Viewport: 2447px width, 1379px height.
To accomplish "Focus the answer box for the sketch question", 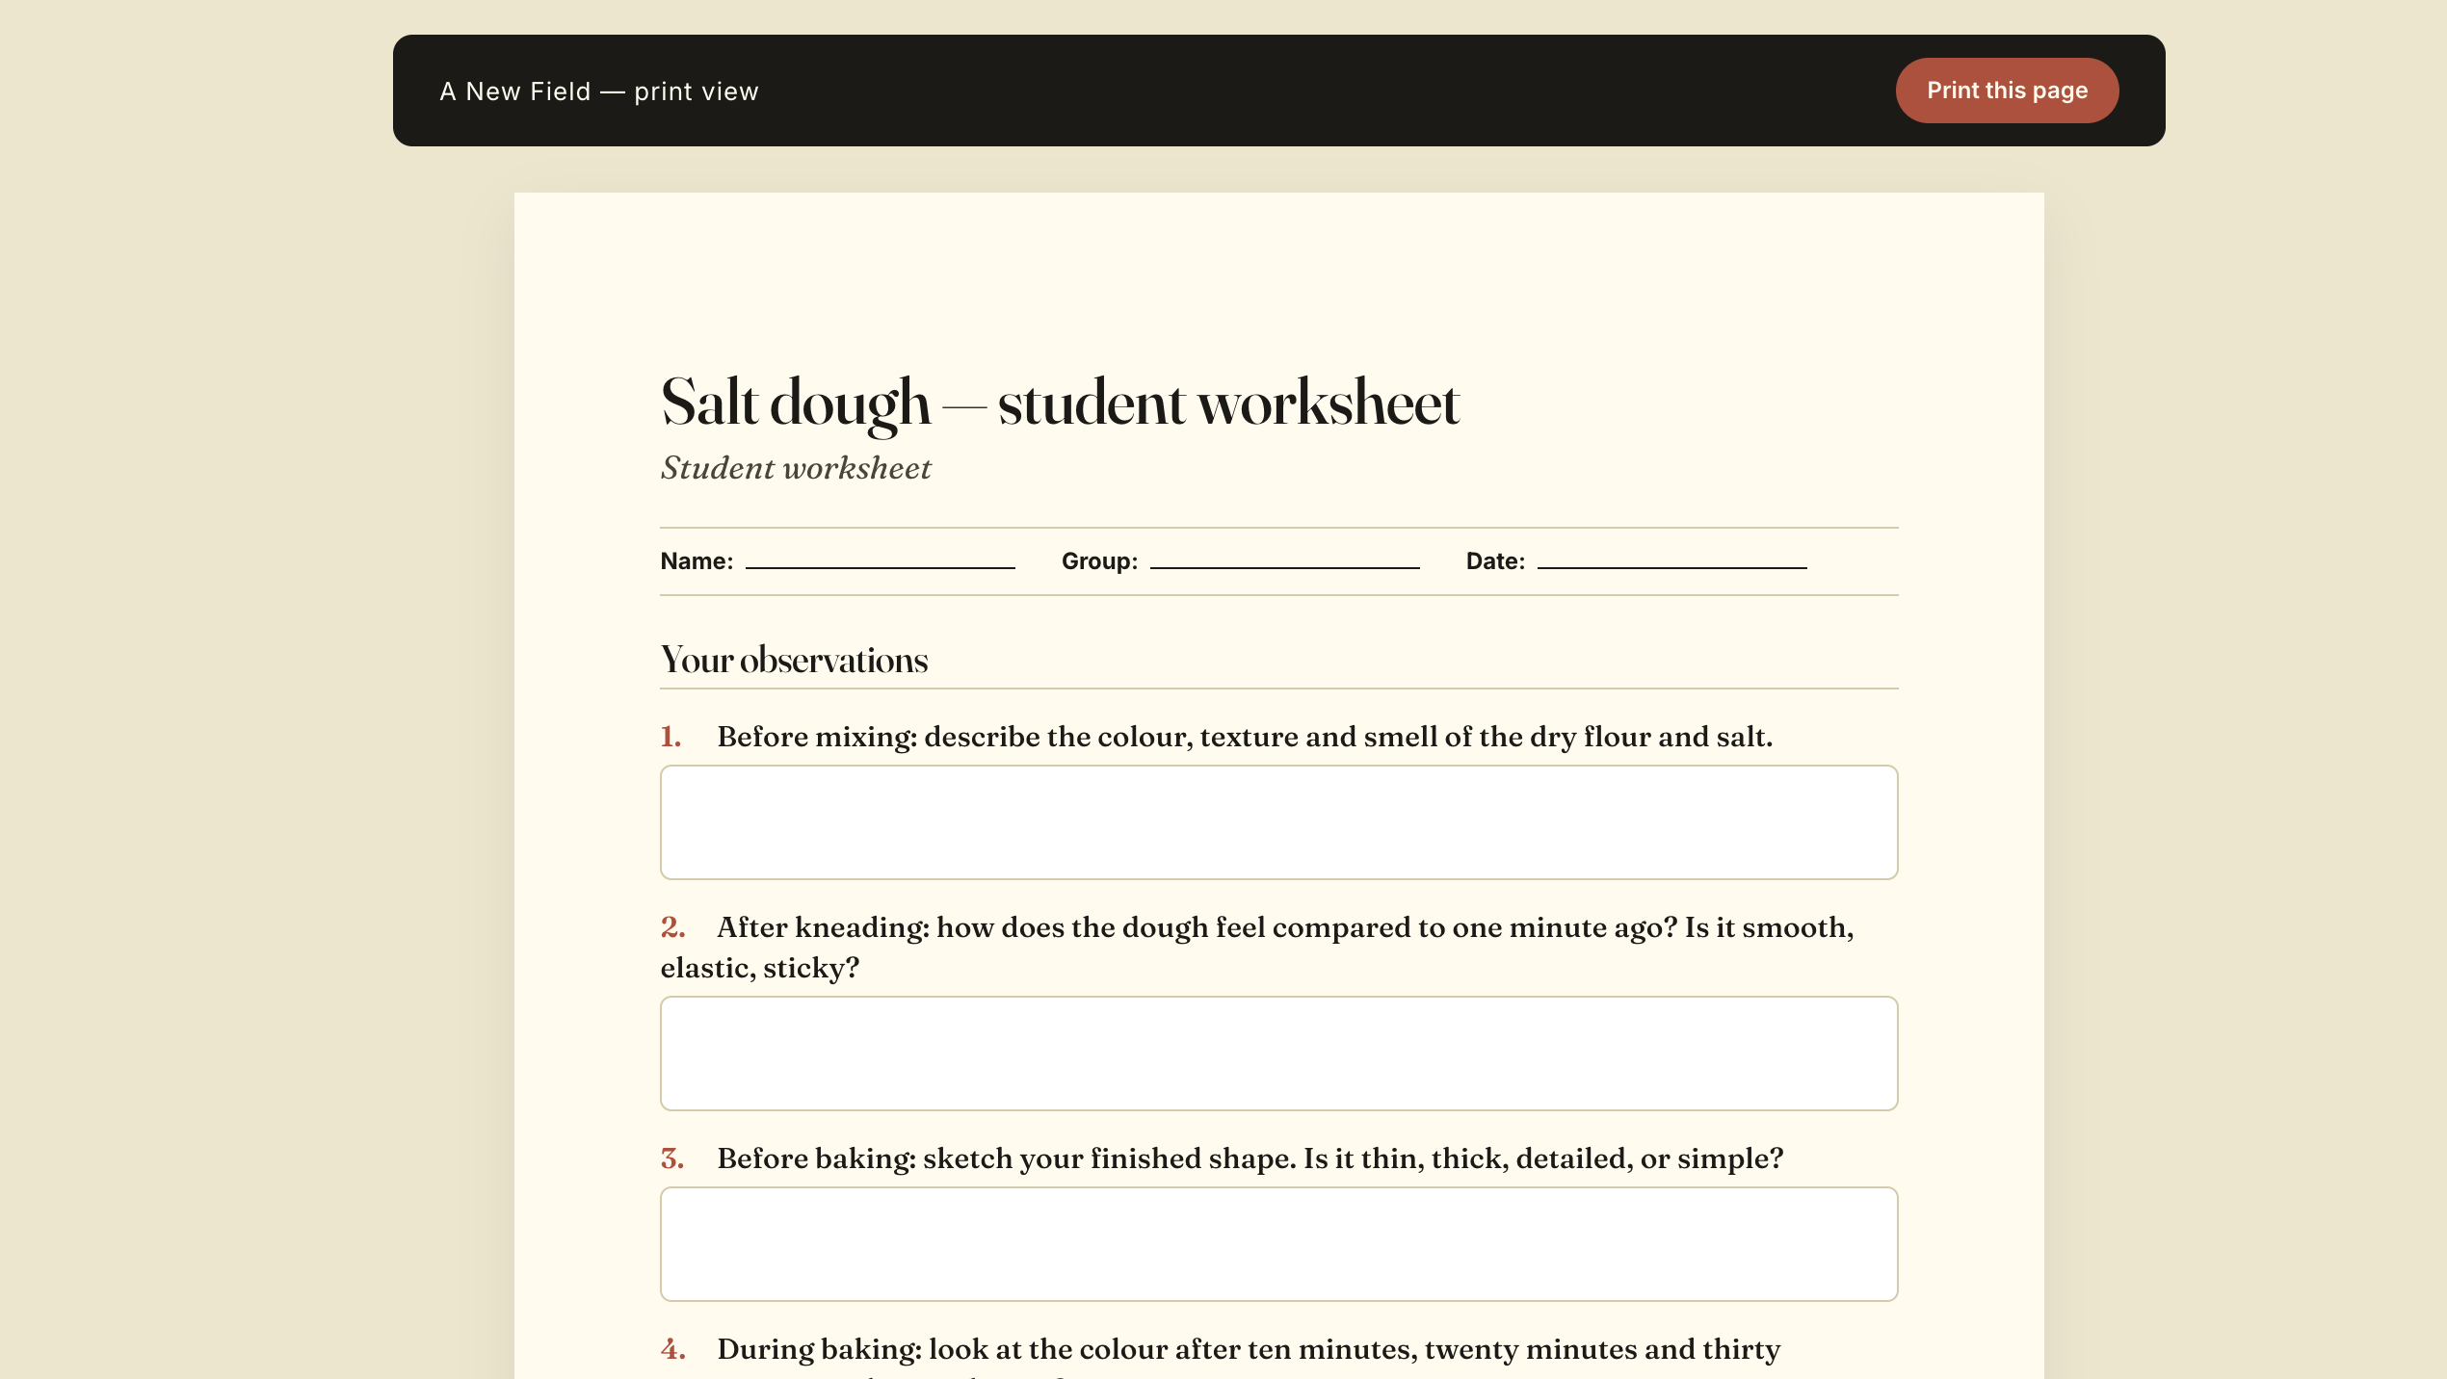I will tap(1278, 1244).
